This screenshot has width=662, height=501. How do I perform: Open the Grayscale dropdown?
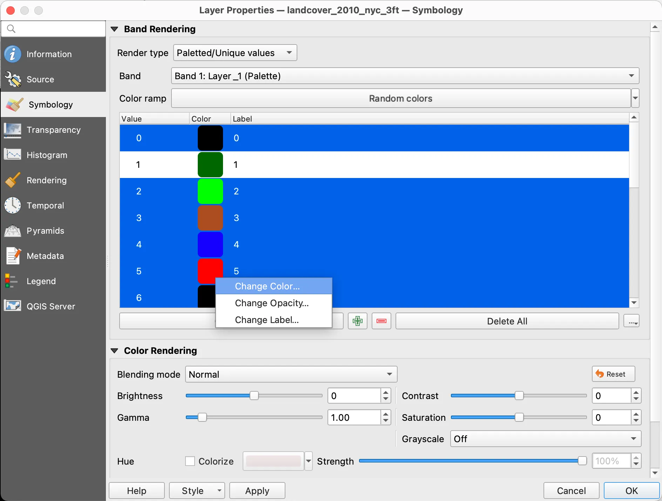[x=545, y=439]
